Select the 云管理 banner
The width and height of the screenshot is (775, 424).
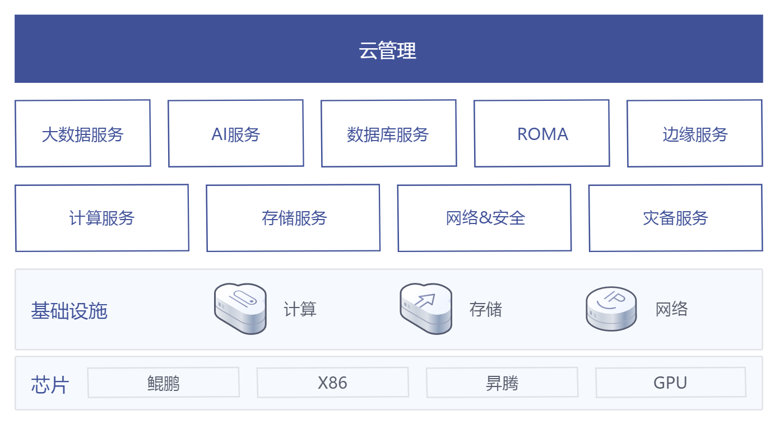[x=388, y=49]
